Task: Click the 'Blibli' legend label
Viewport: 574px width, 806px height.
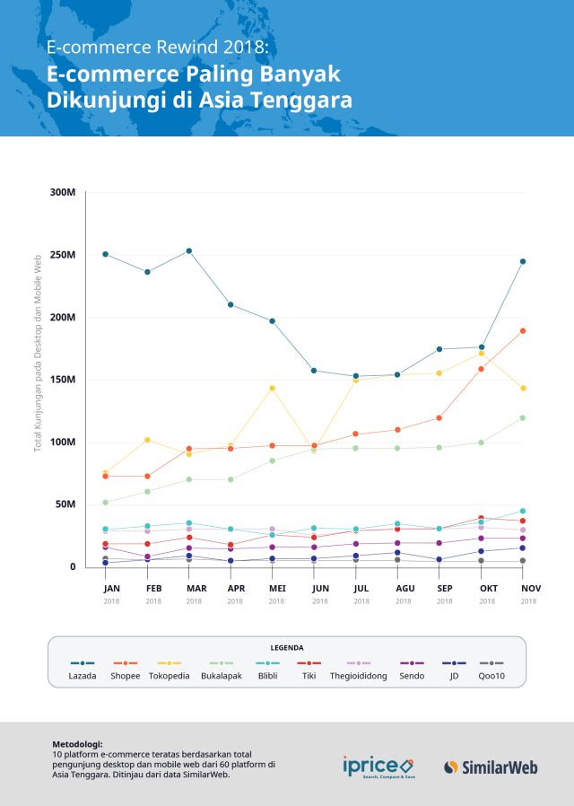Action: click(267, 676)
